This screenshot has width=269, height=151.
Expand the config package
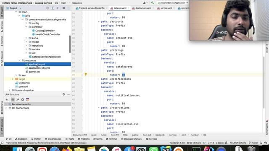coord(26,23)
